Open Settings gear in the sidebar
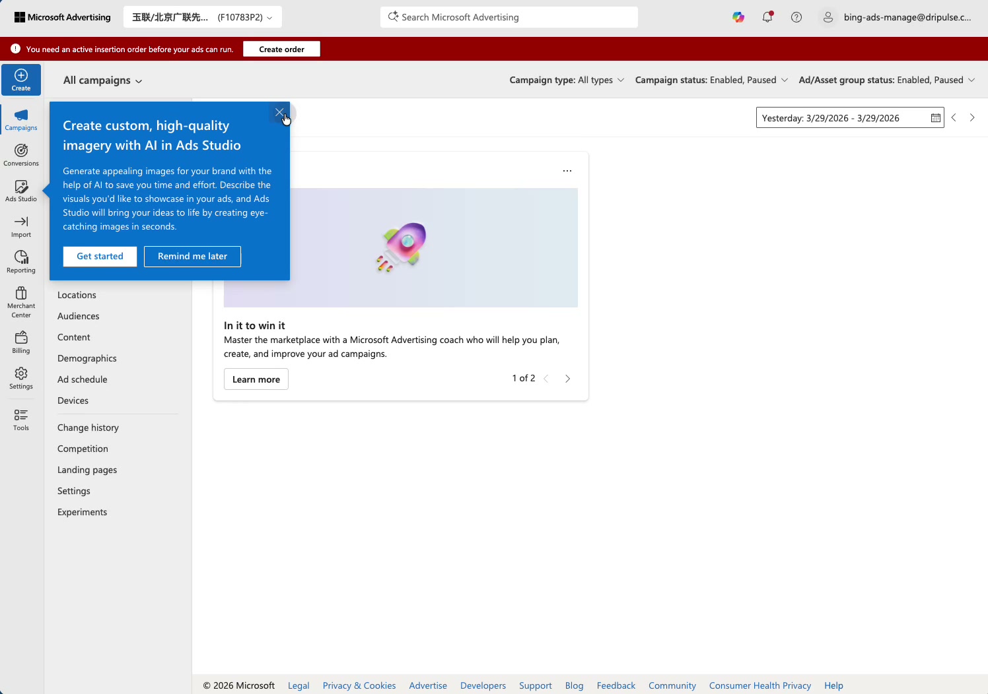The width and height of the screenshot is (988, 694). (21, 378)
